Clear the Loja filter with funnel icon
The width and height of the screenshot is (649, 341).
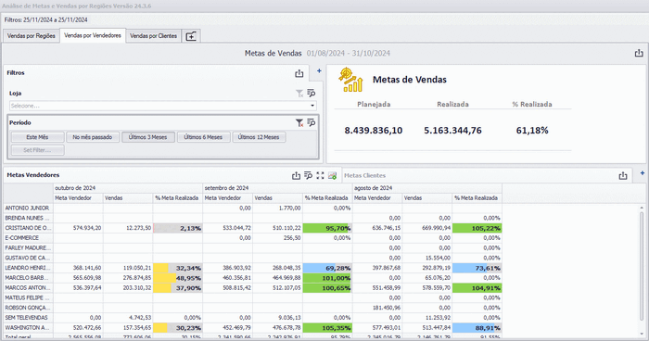tap(299, 94)
